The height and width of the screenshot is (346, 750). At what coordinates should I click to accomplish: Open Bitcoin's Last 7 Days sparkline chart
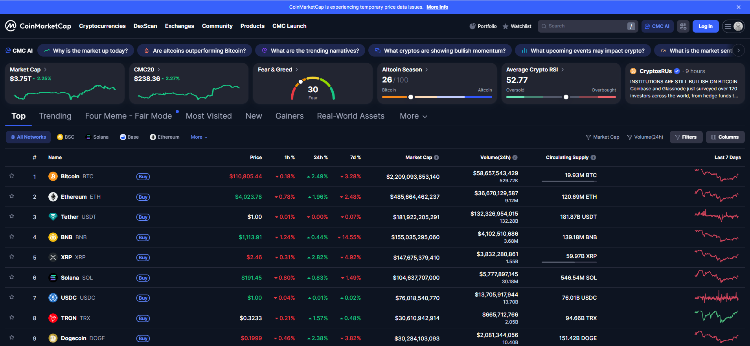click(717, 175)
